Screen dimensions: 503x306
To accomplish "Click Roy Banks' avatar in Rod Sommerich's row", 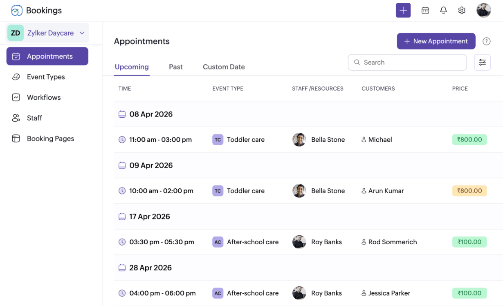I will (x=299, y=242).
